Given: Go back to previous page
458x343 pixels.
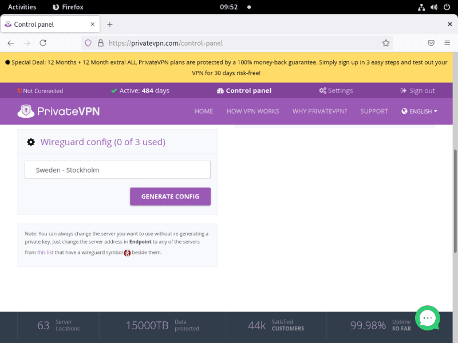Looking at the screenshot, I should tap(11, 43).
